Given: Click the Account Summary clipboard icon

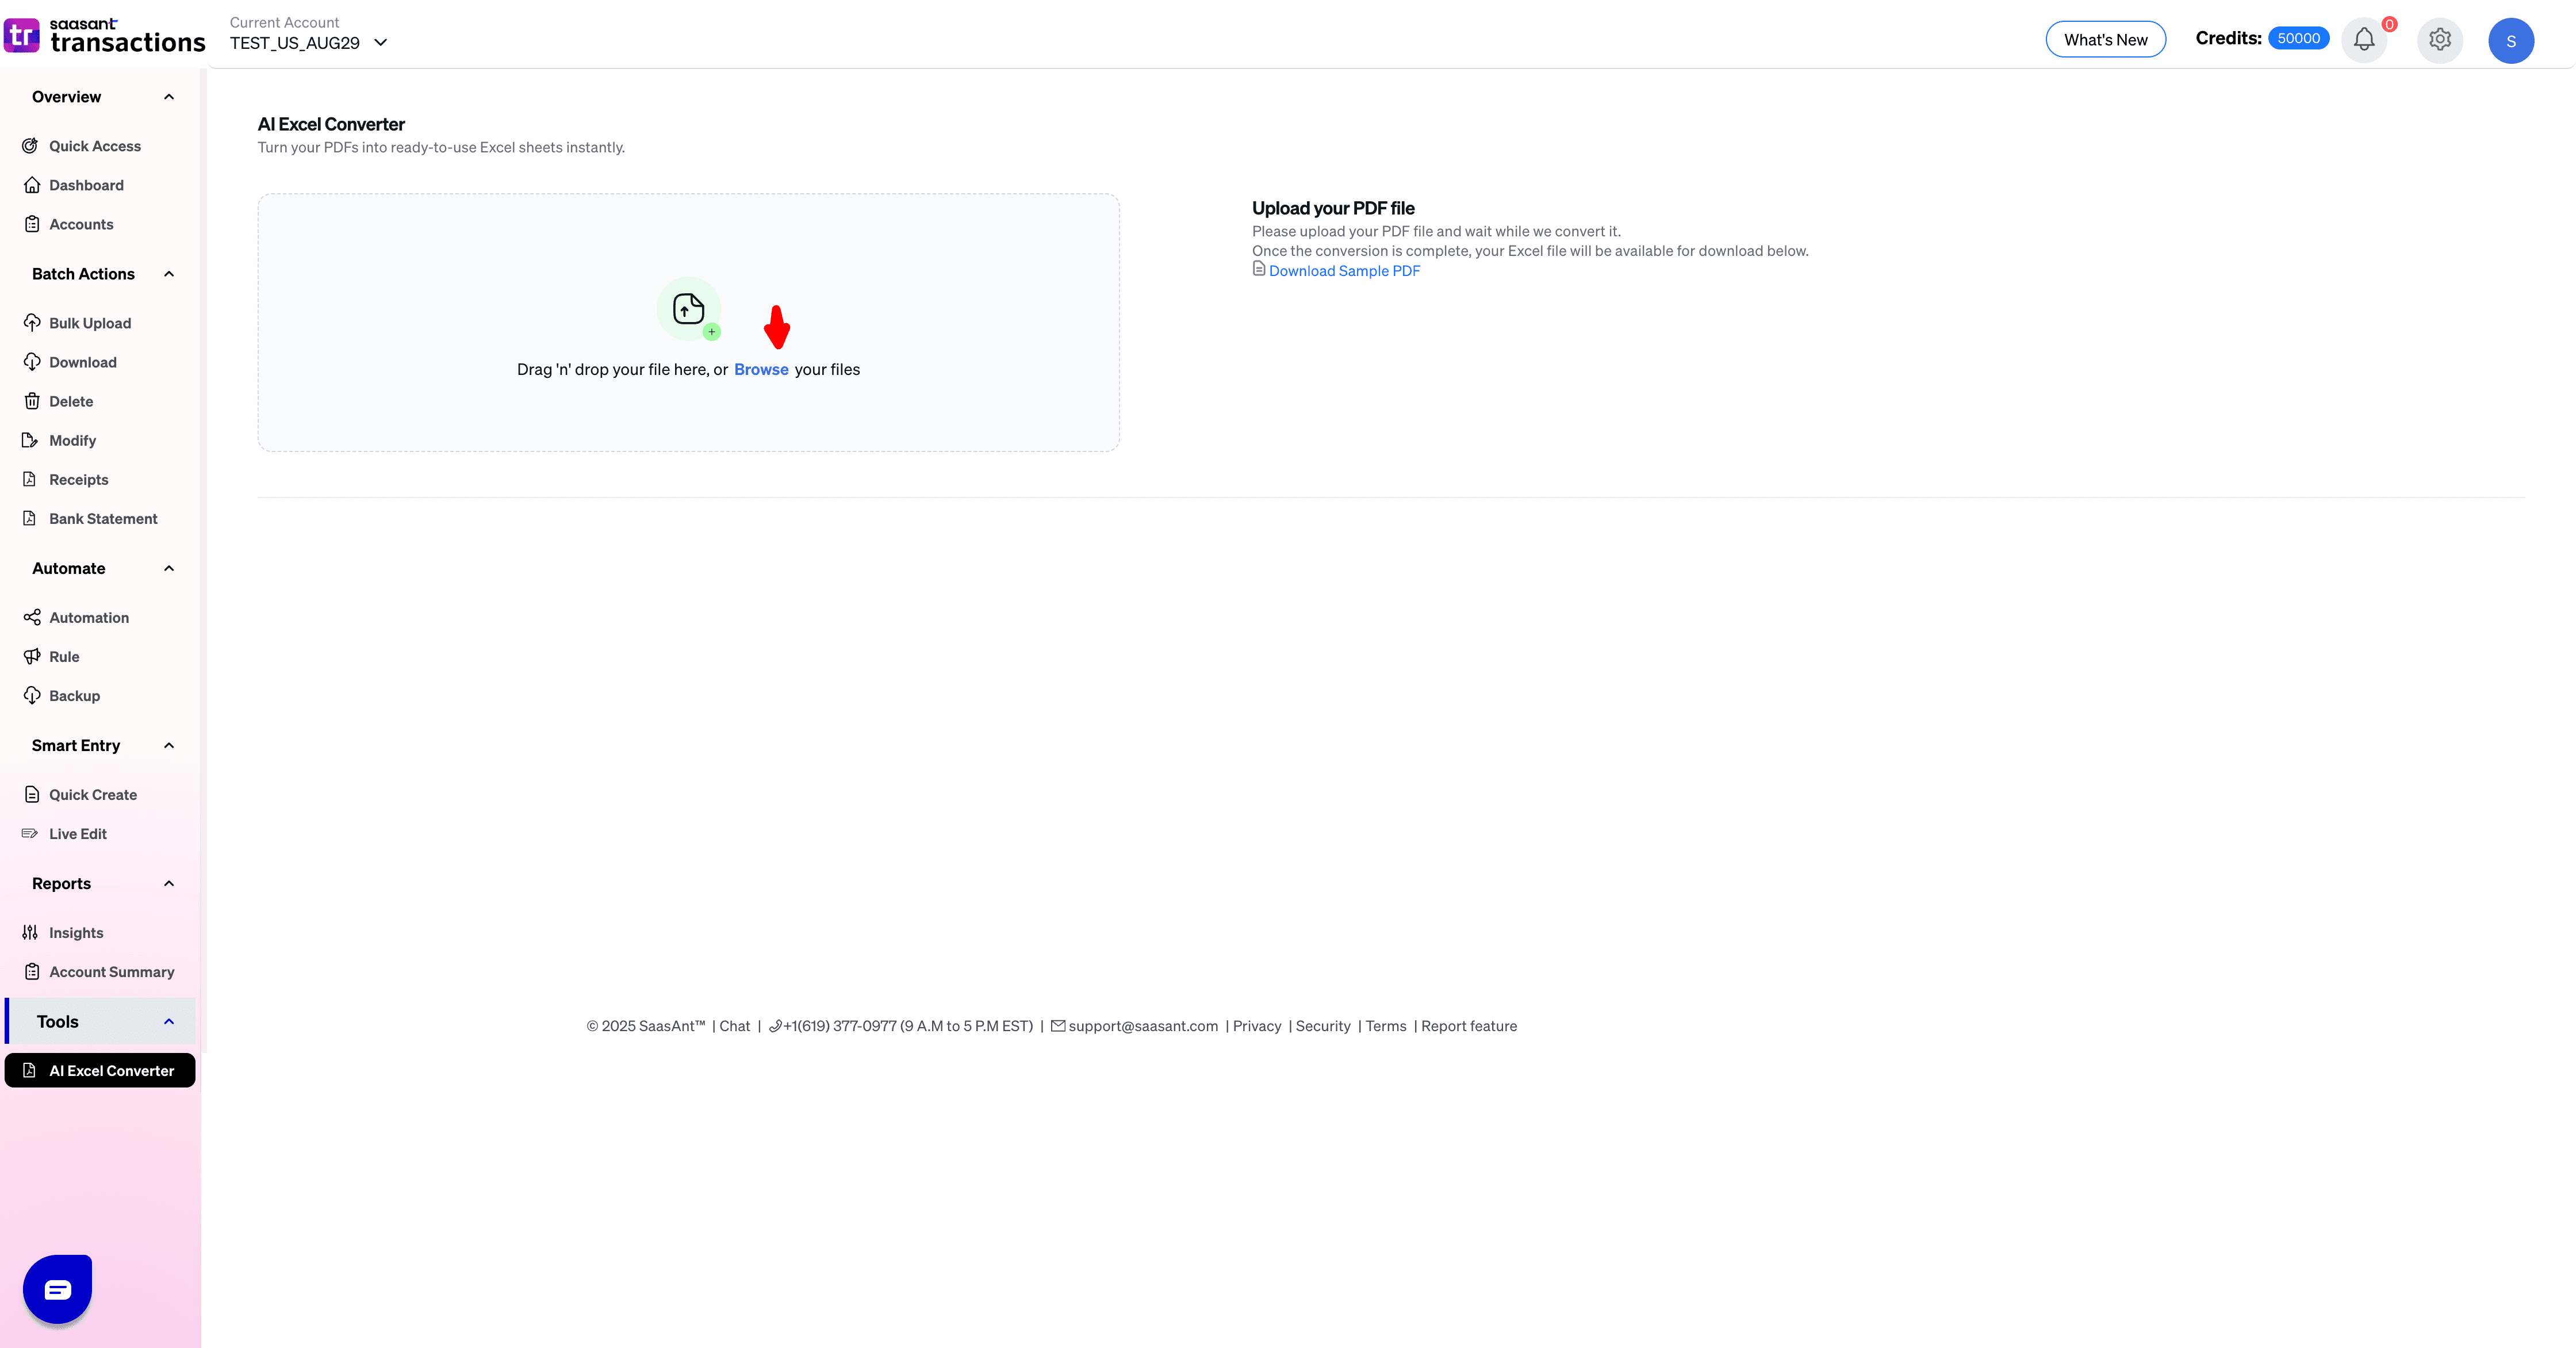Looking at the screenshot, I should pyautogui.click(x=31, y=971).
